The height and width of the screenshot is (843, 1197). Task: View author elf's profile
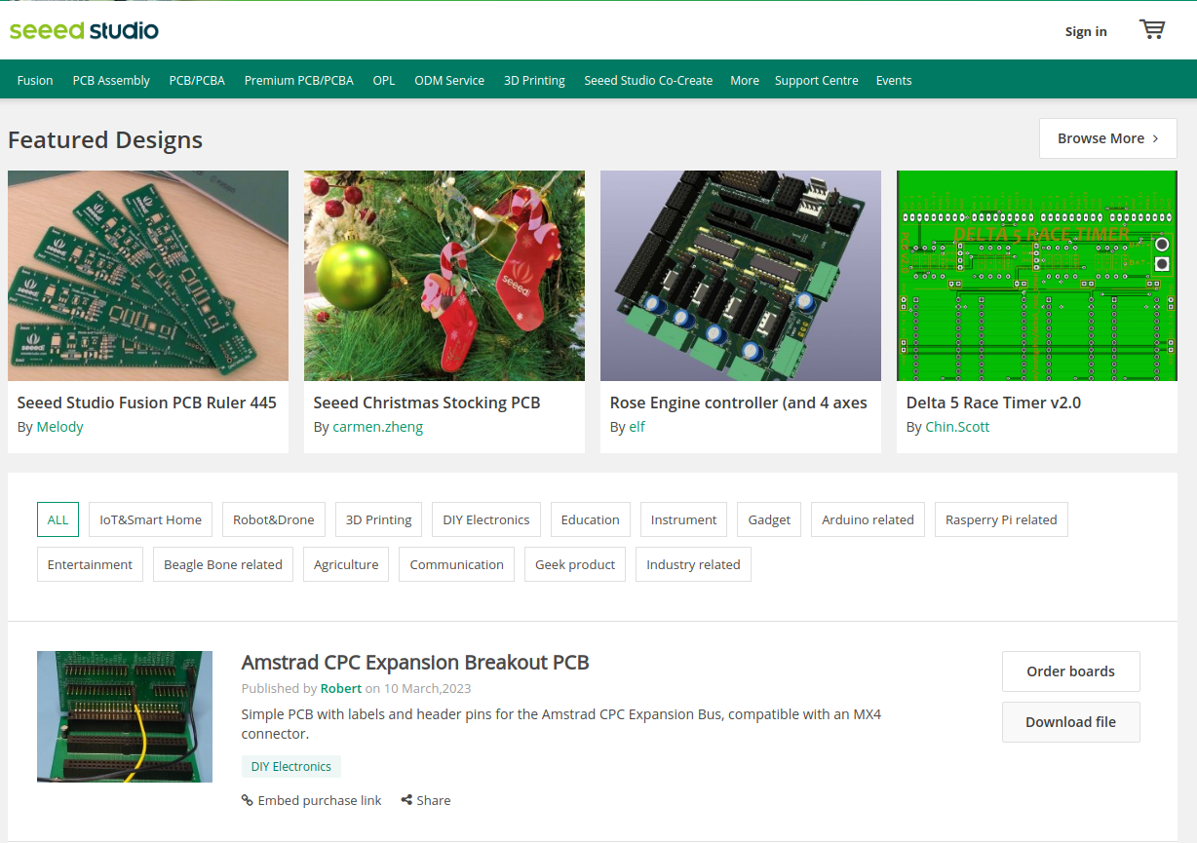[637, 427]
